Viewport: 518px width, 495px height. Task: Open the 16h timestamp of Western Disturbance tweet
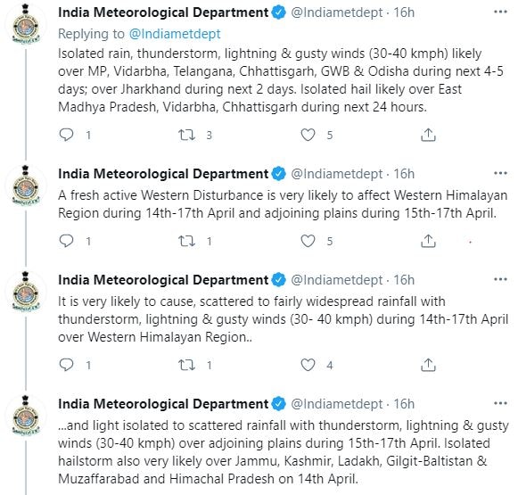404,174
